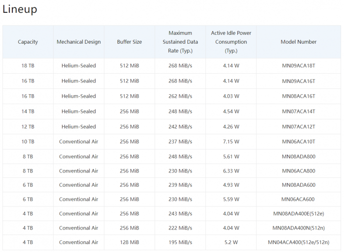Click the 18 TB capacity cell
The width and height of the screenshot is (344, 252).
pos(28,65)
